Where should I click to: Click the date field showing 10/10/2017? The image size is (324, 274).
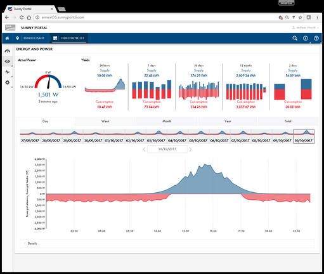coord(167,149)
